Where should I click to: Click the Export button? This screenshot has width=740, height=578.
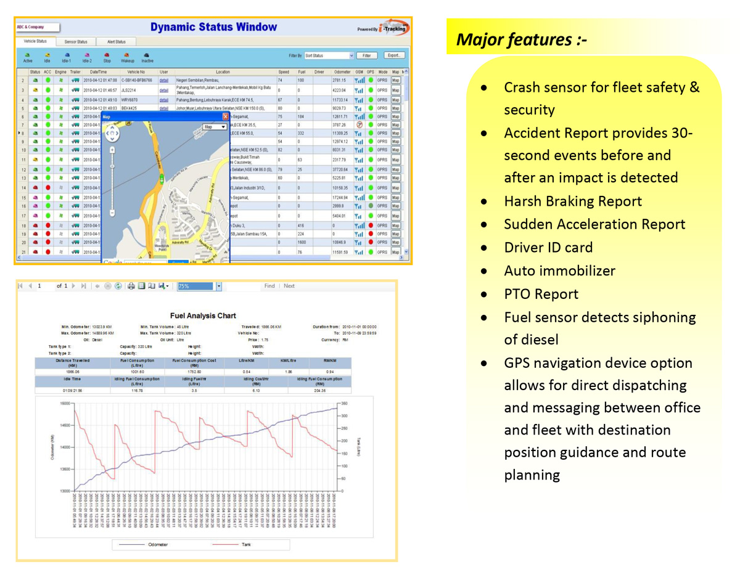coord(395,55)
